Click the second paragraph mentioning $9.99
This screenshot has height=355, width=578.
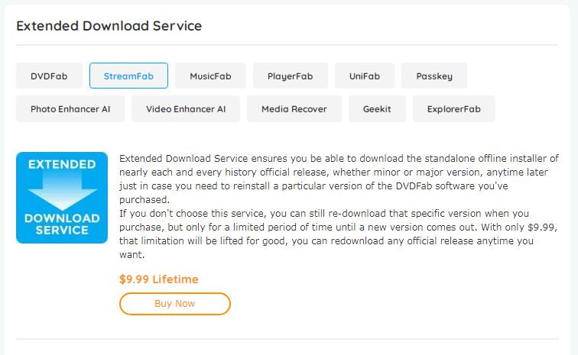(336, 234)
